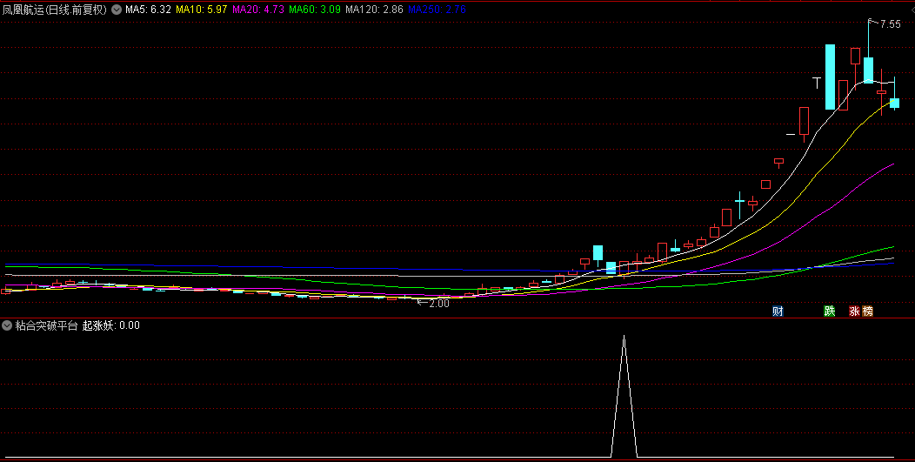The height and width of the screenshot is (462, 915).
Task: Click the 凤凰航运(日线 前复权) chart title
Action: pos(55,10)
